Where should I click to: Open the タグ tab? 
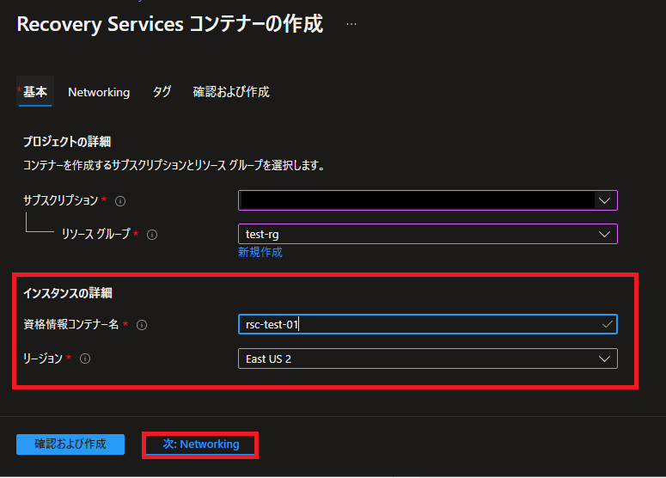point(162,92)
